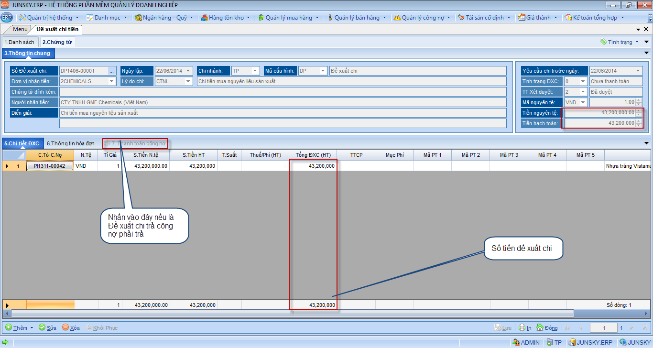Click the In printer icon
The height and width of the screenshot is (348, 653).
tap(522, 328)
